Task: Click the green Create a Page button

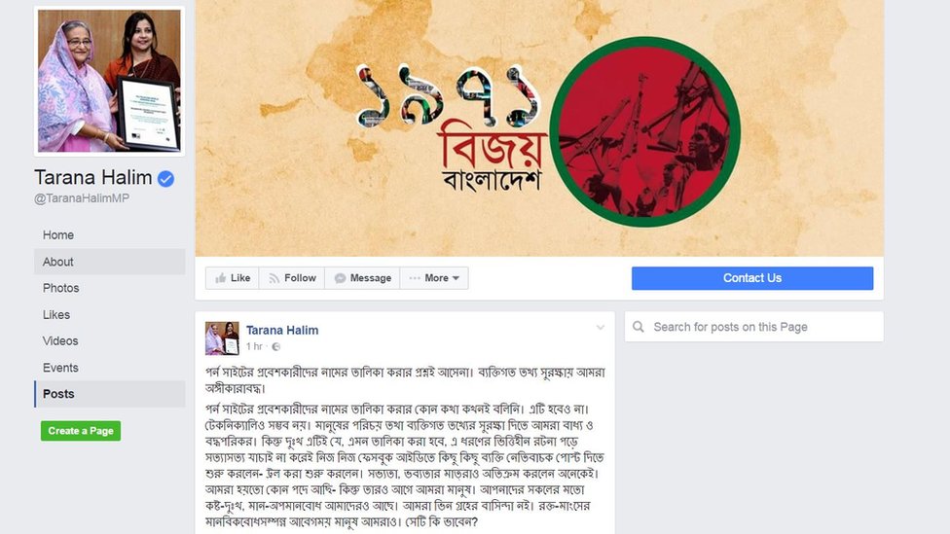Action: pos(81,431)
